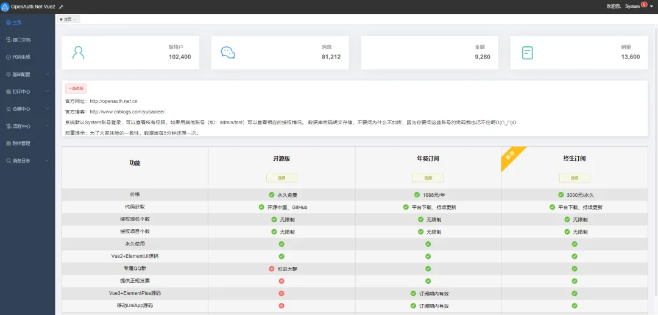Click the 代码生成 sidebar icon

pos(9,57)
